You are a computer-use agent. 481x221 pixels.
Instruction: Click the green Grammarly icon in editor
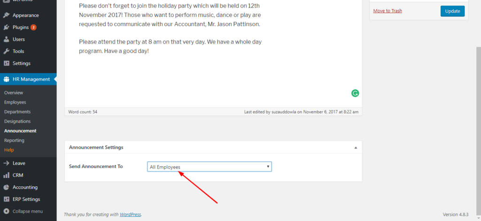[355, 93]
